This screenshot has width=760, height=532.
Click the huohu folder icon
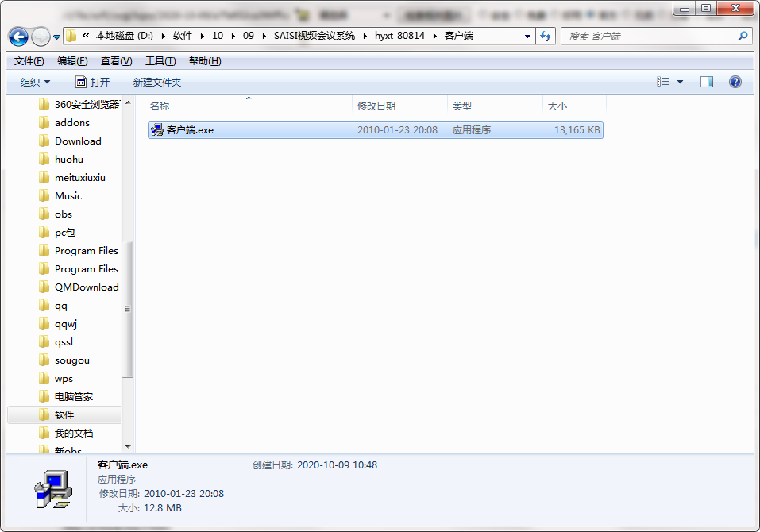coord(44,160)
